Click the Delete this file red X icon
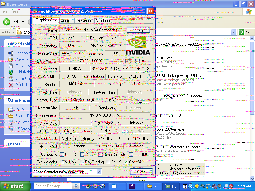 tap(11, 85)
